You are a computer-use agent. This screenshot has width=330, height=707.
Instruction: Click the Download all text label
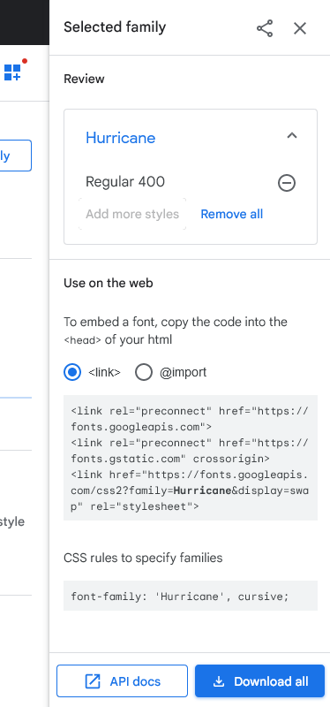point(271,681)
